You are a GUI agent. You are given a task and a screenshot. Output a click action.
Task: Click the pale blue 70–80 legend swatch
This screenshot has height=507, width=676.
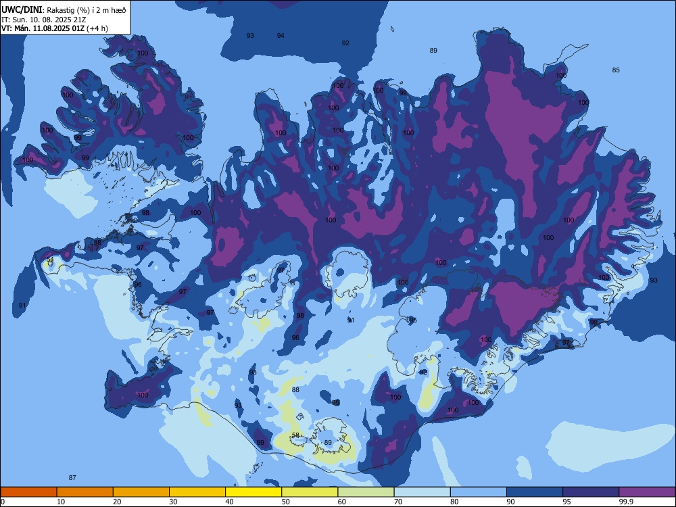point(422,492)
